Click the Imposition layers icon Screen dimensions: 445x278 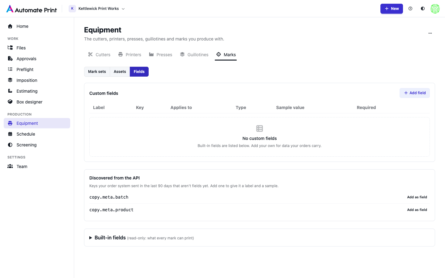tap(10, 80)
